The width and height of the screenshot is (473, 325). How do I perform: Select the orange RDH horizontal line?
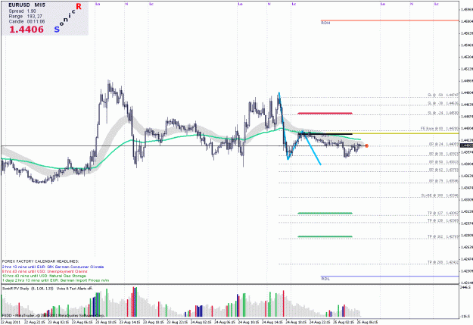[x=390, y=20]
